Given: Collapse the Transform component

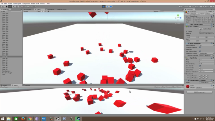Looking at the screenshot, I should point(185,16).
